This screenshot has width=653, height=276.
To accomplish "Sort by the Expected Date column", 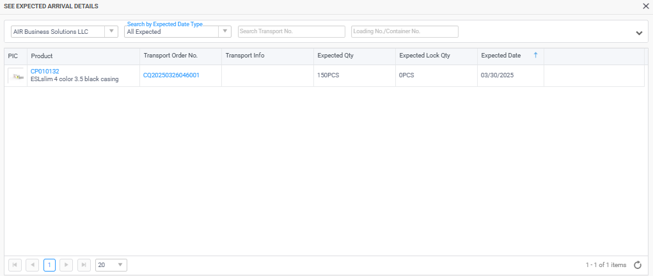I will click(x=501, y=56).
